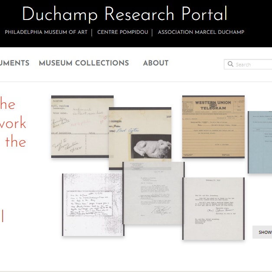This screenshot has width=272, height=272.
Task: Visit the Philadelphia Museum of Art link
Action: 46,32
